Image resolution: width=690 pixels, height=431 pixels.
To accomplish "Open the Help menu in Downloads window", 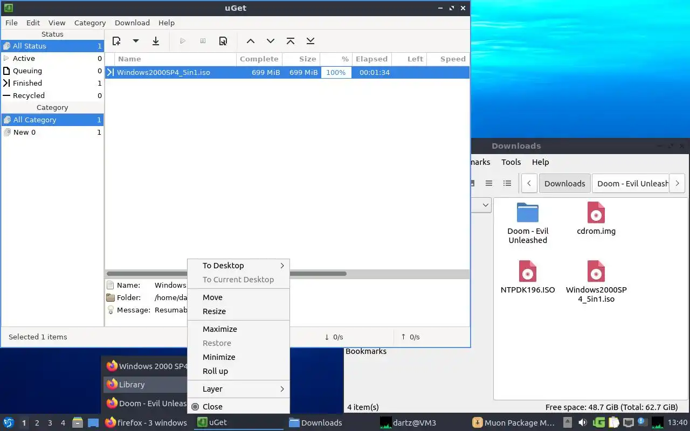I will (x=540, y=162).
